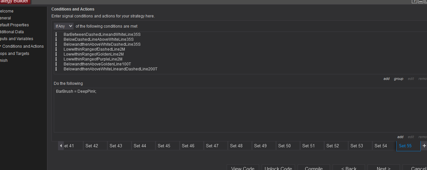Click info icon beside BelowandthenAboveGoldenLine100T
The image size is (427, 170).
[x=56, y=64]
